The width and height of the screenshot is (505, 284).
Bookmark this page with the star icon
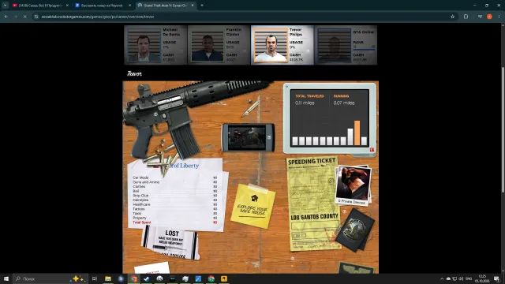[452, 17]
